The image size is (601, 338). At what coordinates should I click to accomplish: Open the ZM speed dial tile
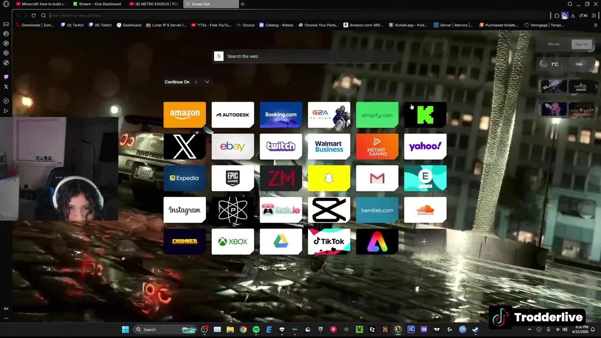281,178
